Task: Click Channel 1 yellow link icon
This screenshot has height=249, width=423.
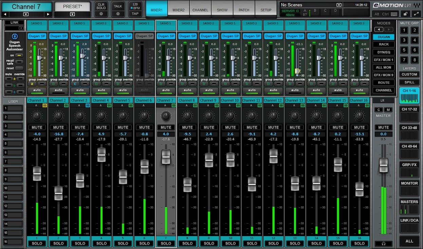Action: point(44,106)
